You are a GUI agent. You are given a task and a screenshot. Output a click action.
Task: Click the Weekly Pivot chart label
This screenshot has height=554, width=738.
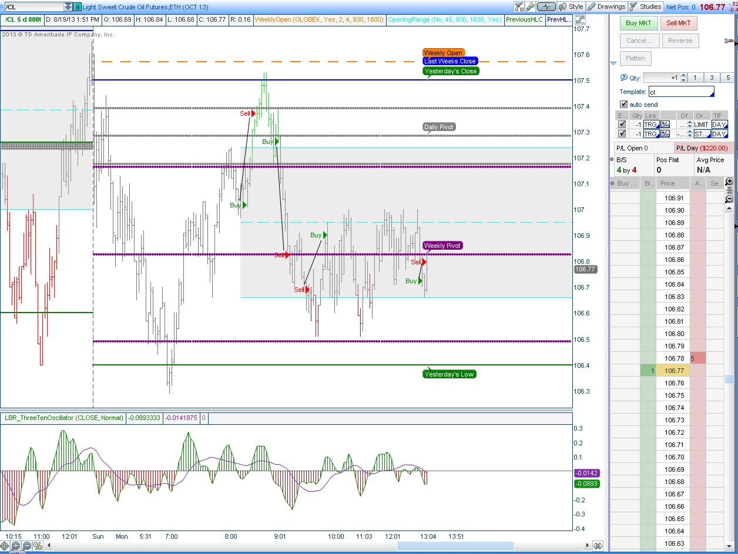point(442,246)
